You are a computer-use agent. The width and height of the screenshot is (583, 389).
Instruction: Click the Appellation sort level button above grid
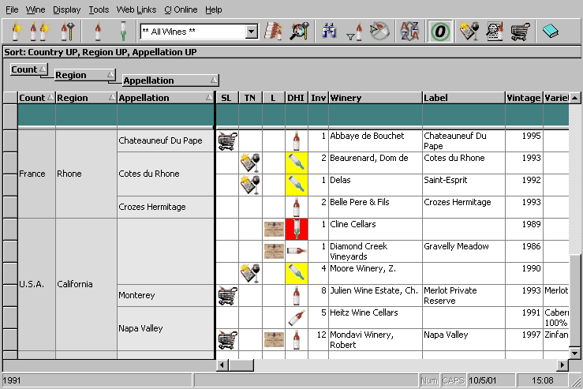coord(170,80)
